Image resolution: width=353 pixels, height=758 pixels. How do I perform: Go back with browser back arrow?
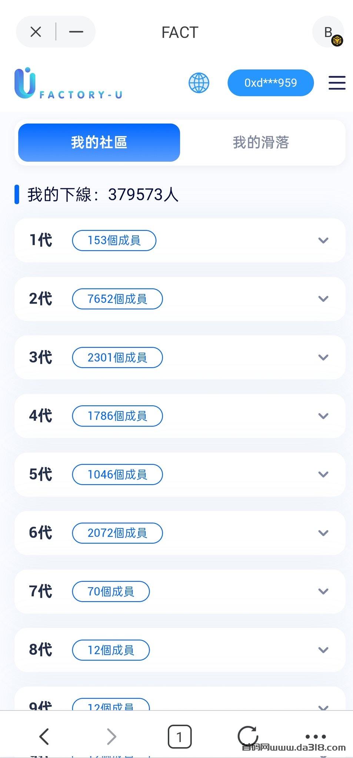pyautogui.click(x=44, y=736)
